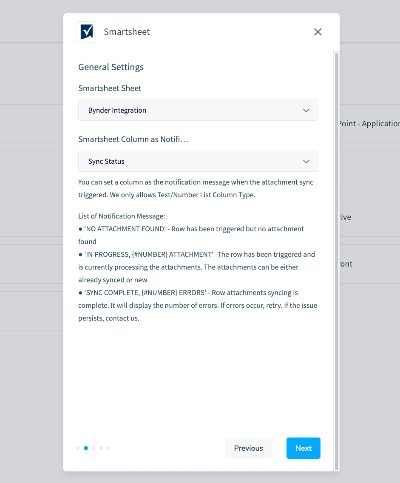Open the Smartsheet Sheet dropdown
Viewport: 400px width, 483px height.
point(198,110)
